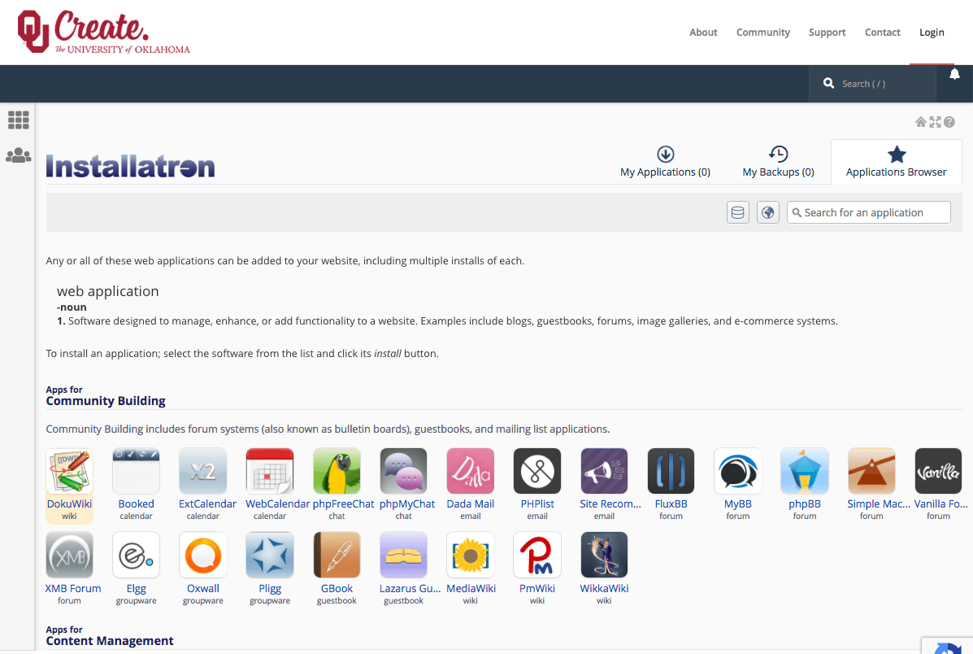Image resolution: width=973 pixels, height=654 pixels.
Task: Open the MediaWiki sunflower icon
Action: click(471, 556)
